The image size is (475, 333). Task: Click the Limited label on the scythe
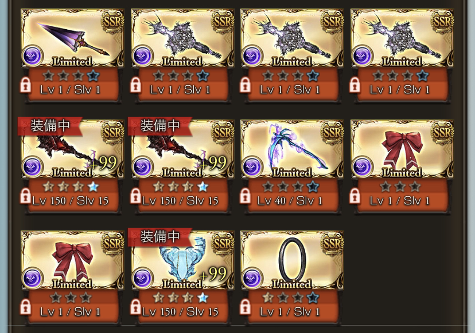[x=292, y=173]
